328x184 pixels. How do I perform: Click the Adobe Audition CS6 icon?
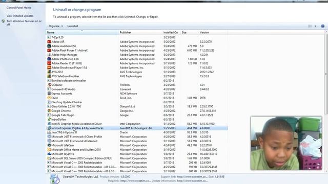pos(49,46)
